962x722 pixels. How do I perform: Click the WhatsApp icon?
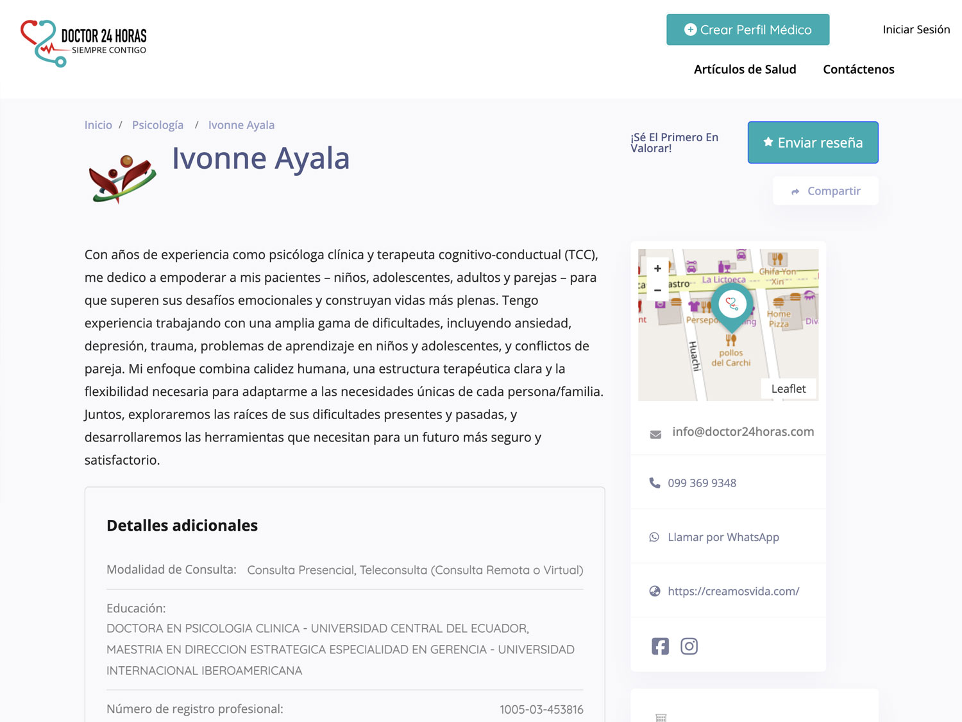pyautogui.click(x=654, y=537)
